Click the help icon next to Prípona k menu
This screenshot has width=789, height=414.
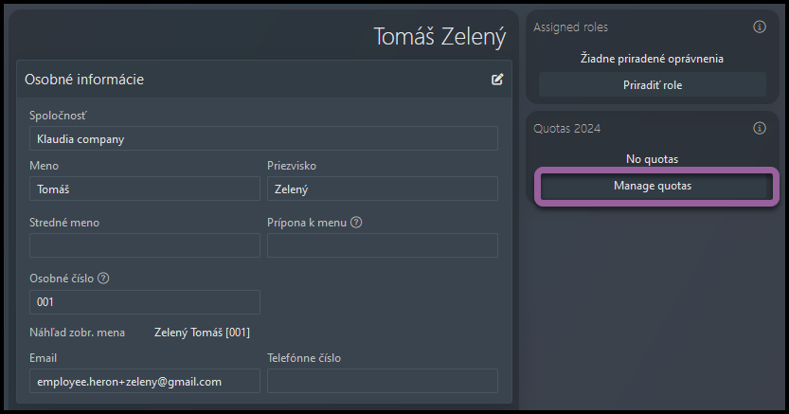(x=356, y=223)
